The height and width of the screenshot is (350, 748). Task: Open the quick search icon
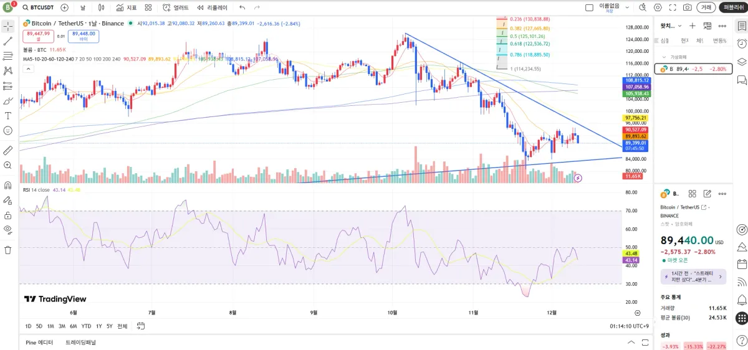(x=643, y=7)
